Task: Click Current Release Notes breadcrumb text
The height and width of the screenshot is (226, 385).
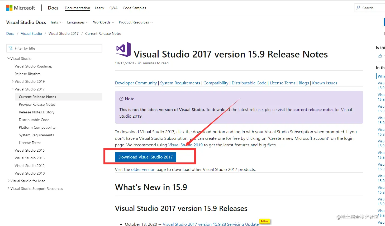Action: coord(103,33)
